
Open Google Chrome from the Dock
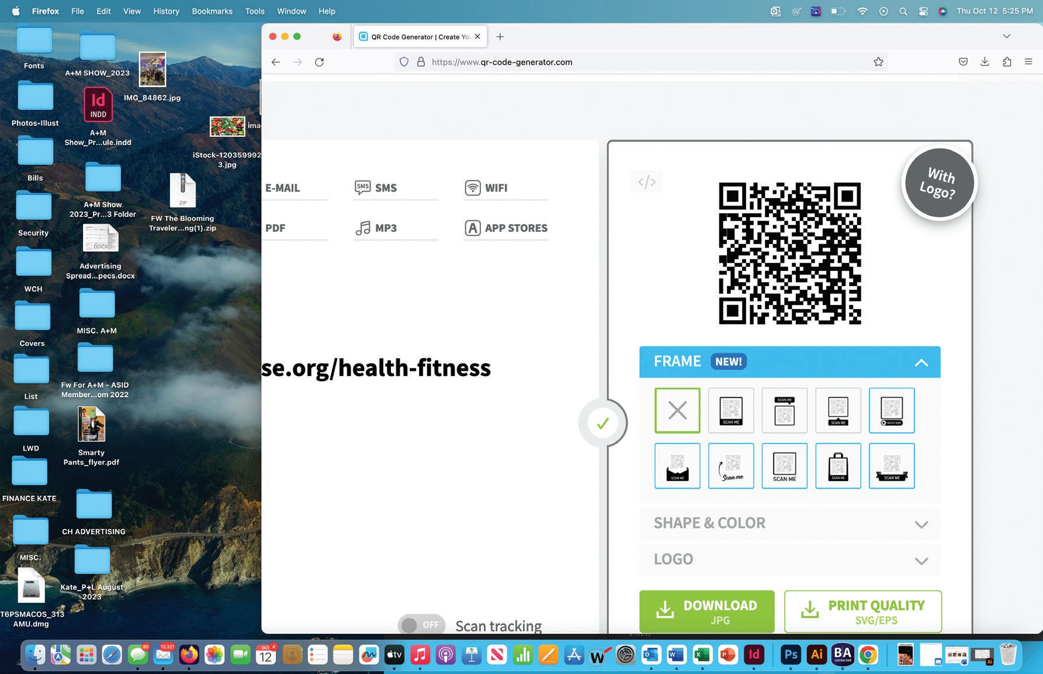[868, 655]
